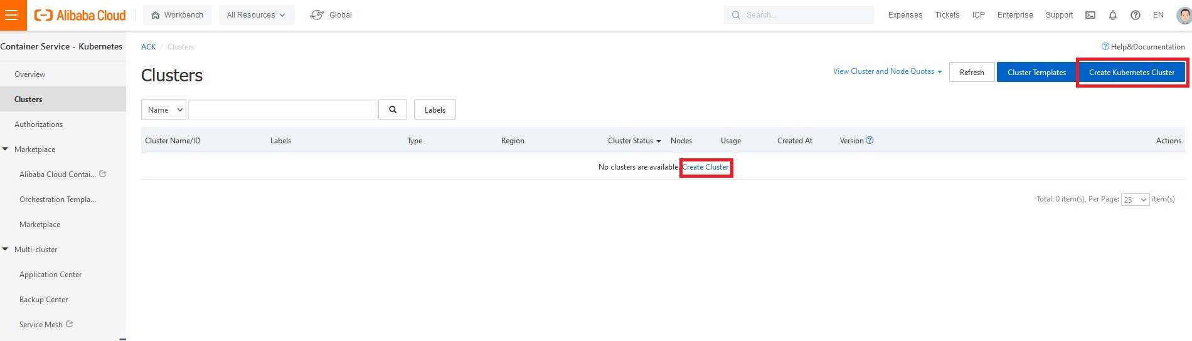Click Create Kubernetes Cluster button

(x=1132, y=73)
